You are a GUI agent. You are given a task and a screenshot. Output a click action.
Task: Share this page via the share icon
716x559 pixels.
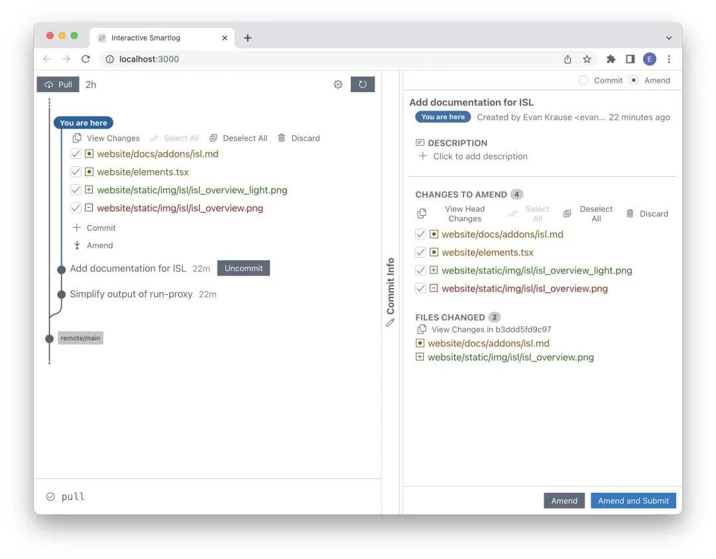pos(567,59)
